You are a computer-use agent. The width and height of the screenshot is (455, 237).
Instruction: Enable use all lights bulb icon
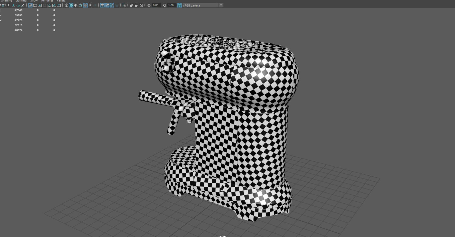[x=90, y=5]
